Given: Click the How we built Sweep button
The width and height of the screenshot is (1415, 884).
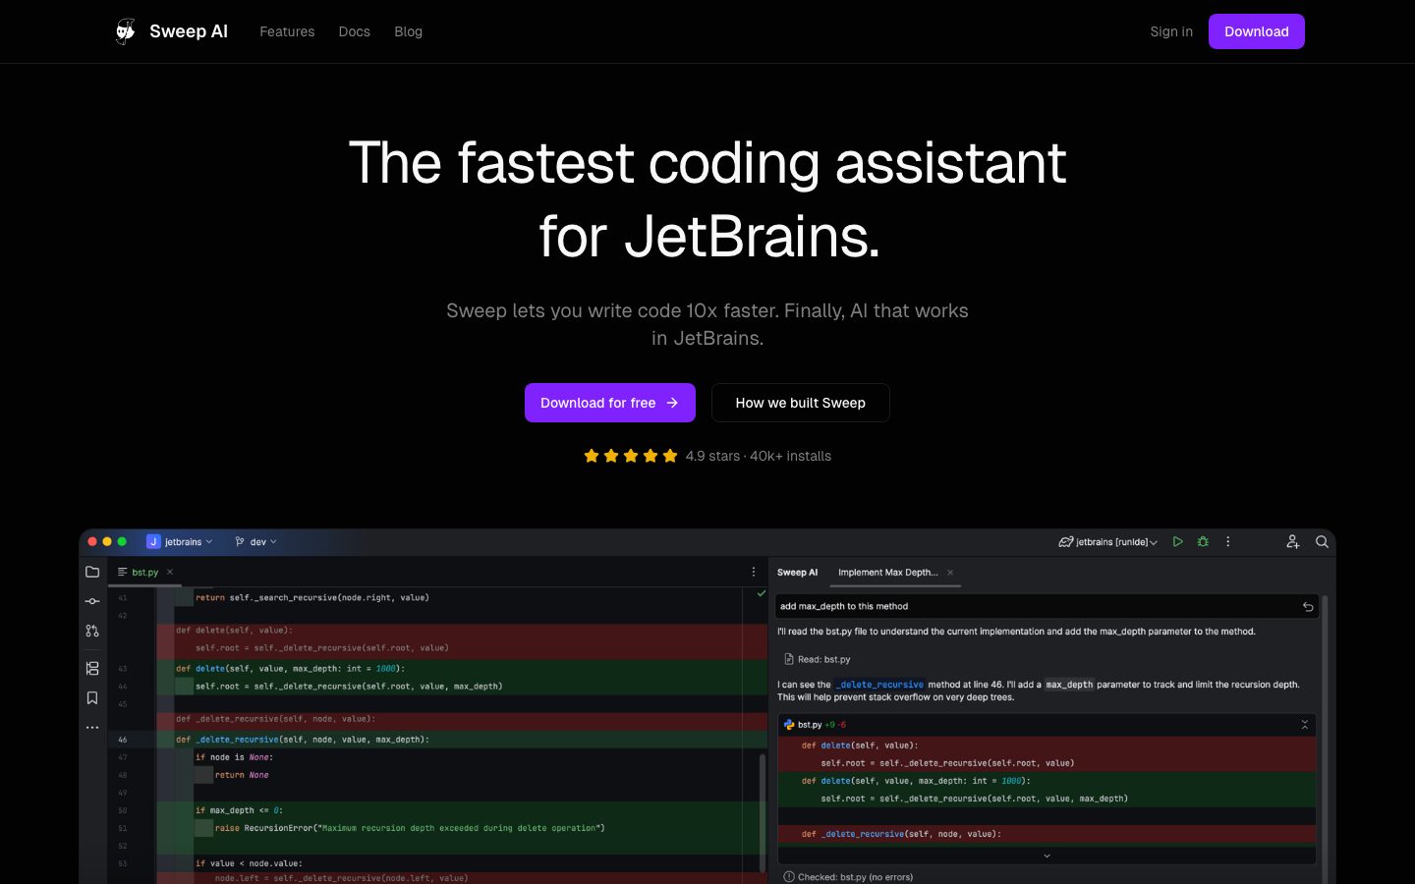Looking at the screenshot, I should [800, 403].
